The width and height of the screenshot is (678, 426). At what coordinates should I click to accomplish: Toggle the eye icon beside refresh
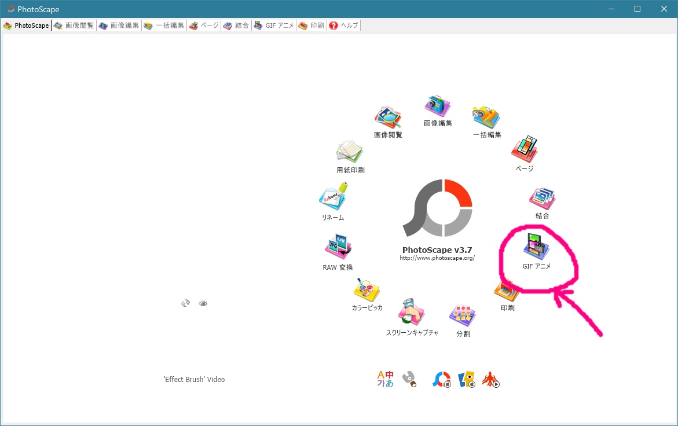pyautogui.click(x=203, y=303)
